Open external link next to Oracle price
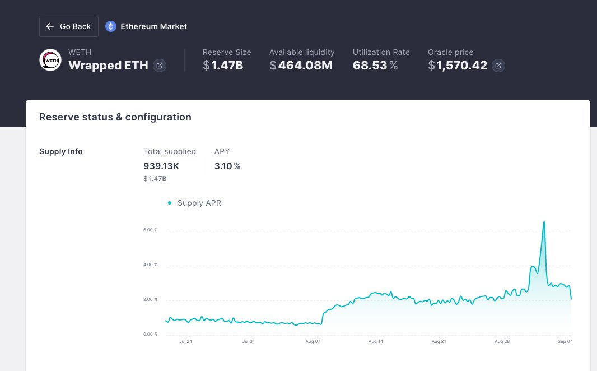The width and height of the screenshot is (597, 371). (498, 66)
